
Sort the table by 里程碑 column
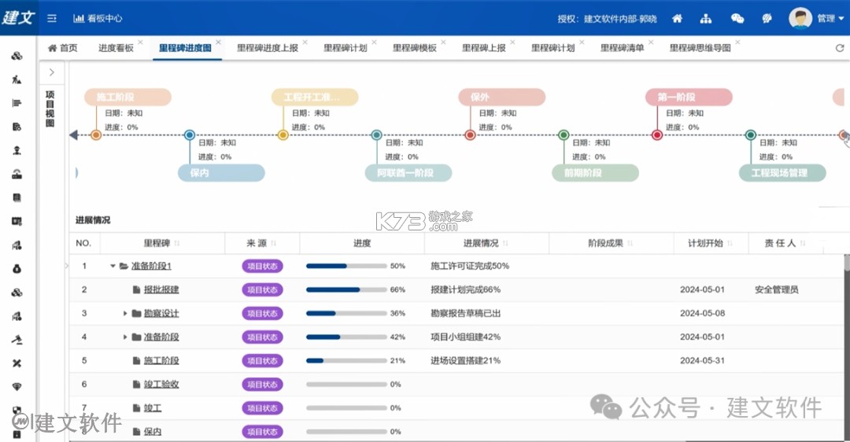tap(177, 243)
